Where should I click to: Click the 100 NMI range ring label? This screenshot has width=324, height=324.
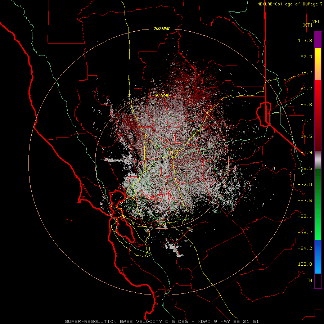point(162,28)
